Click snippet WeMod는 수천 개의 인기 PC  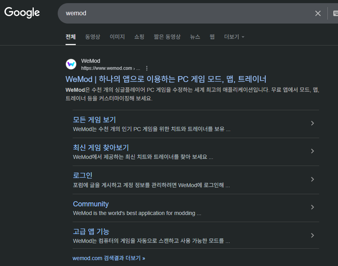152,129
